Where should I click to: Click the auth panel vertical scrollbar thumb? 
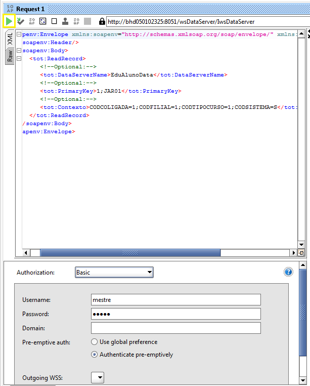(x=303, y=313)
